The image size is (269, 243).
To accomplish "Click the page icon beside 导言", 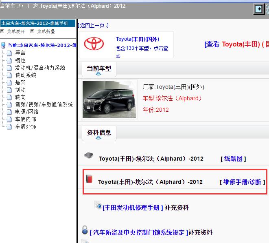I will pyautogui.click(x=9, y=53).
